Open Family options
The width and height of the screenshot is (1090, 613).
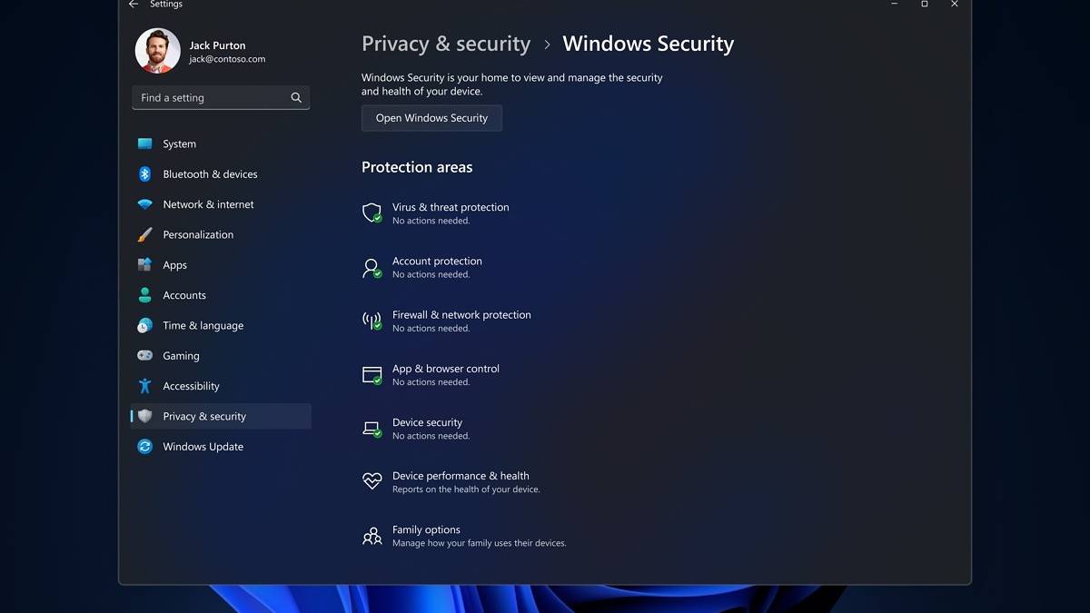coord(463,536)
